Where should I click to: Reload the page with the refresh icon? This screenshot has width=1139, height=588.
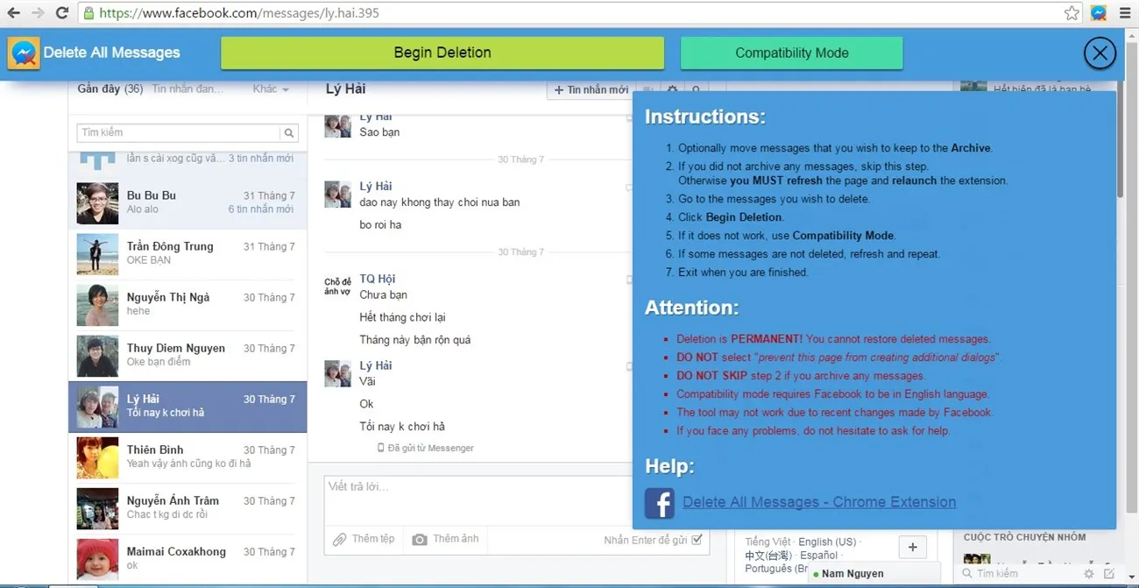pyautogui.click(x=62, y=13)
